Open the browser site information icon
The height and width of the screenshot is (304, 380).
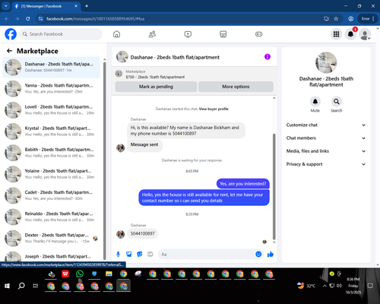[x=40, y=19]
